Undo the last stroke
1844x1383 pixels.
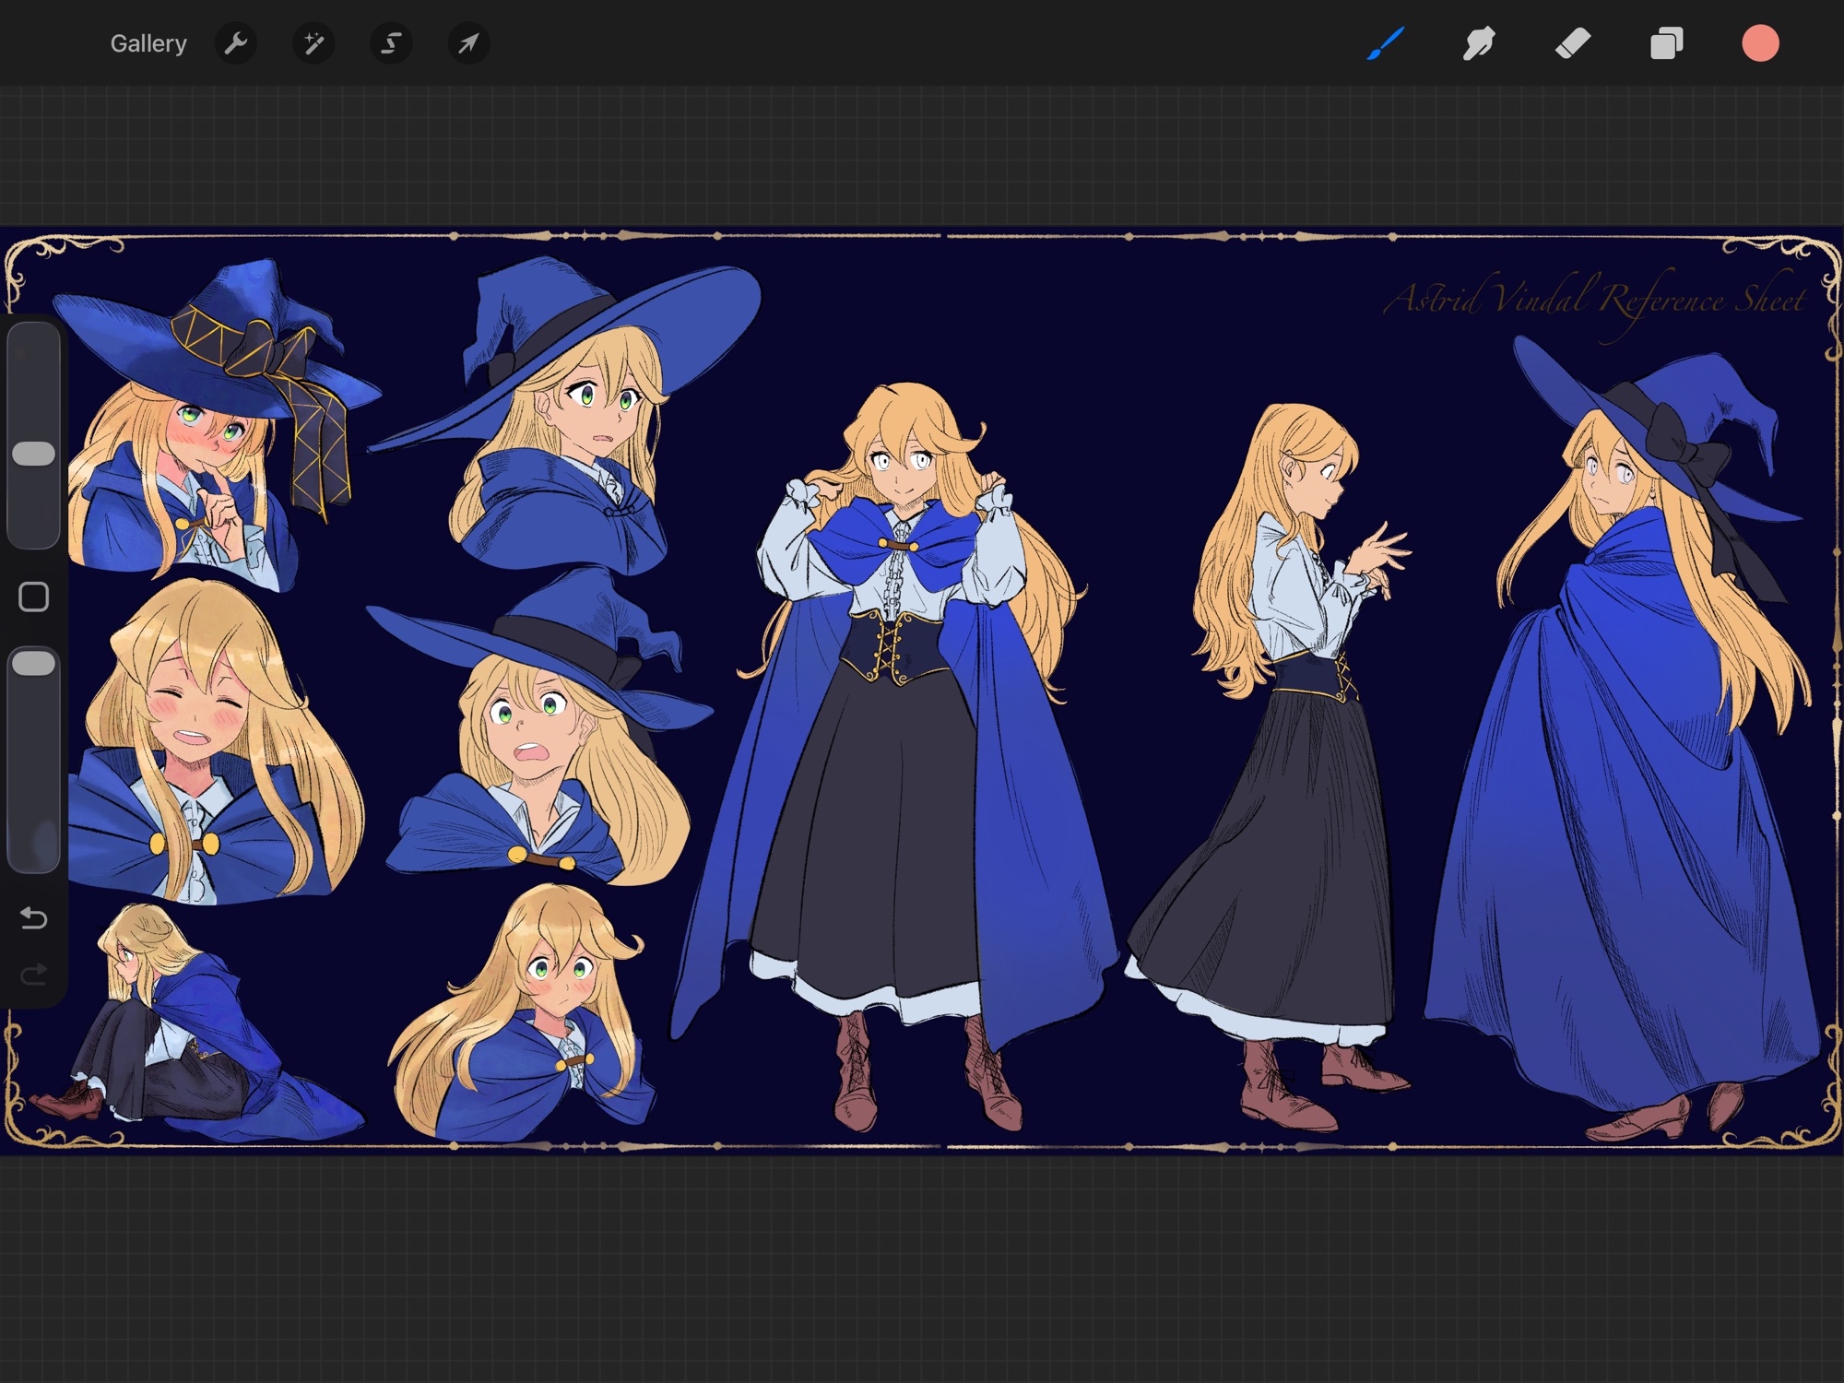[34, 918]
